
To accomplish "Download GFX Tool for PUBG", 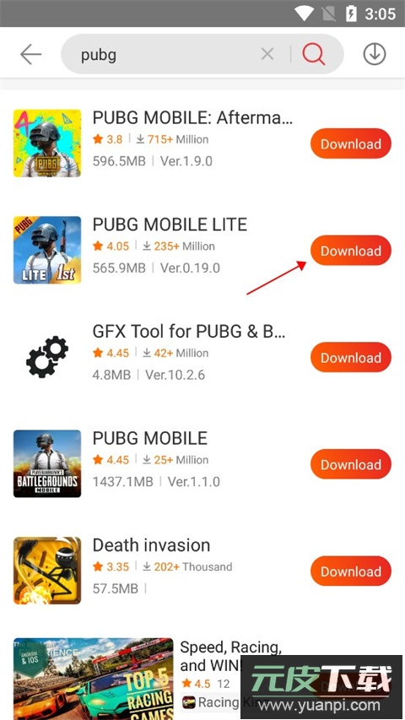I will pos(351,358).
